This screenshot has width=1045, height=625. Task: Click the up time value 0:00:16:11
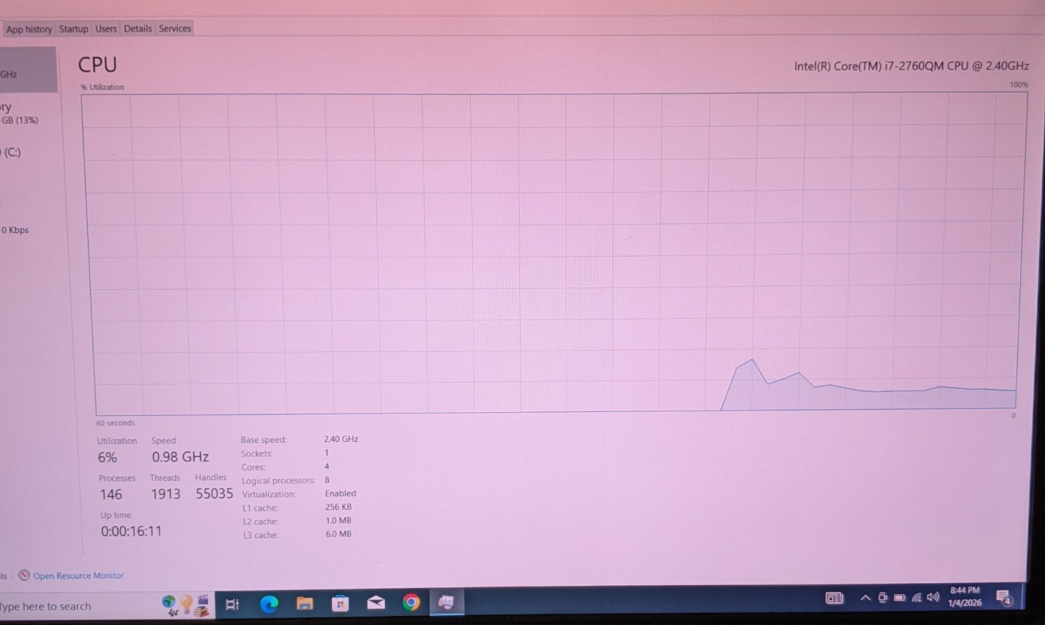pos(131,531)
